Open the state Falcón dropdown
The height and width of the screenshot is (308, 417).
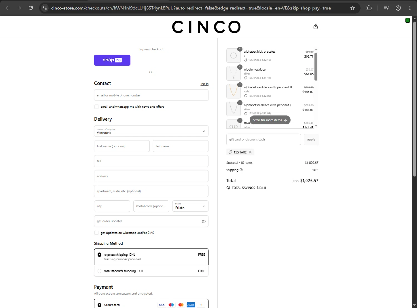click(190, 206)
